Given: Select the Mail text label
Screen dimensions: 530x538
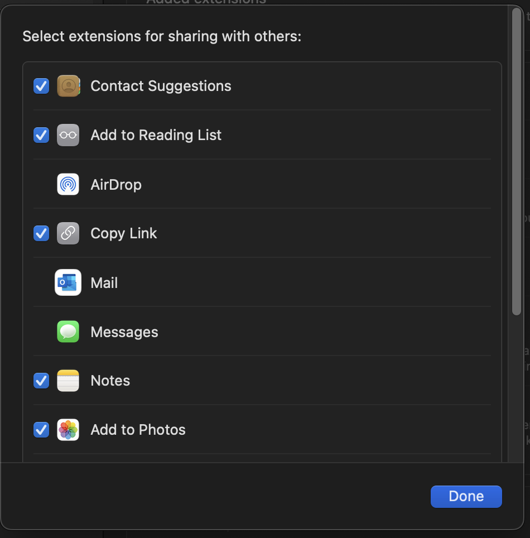Looking at the screenshot, I should (104, 283).
